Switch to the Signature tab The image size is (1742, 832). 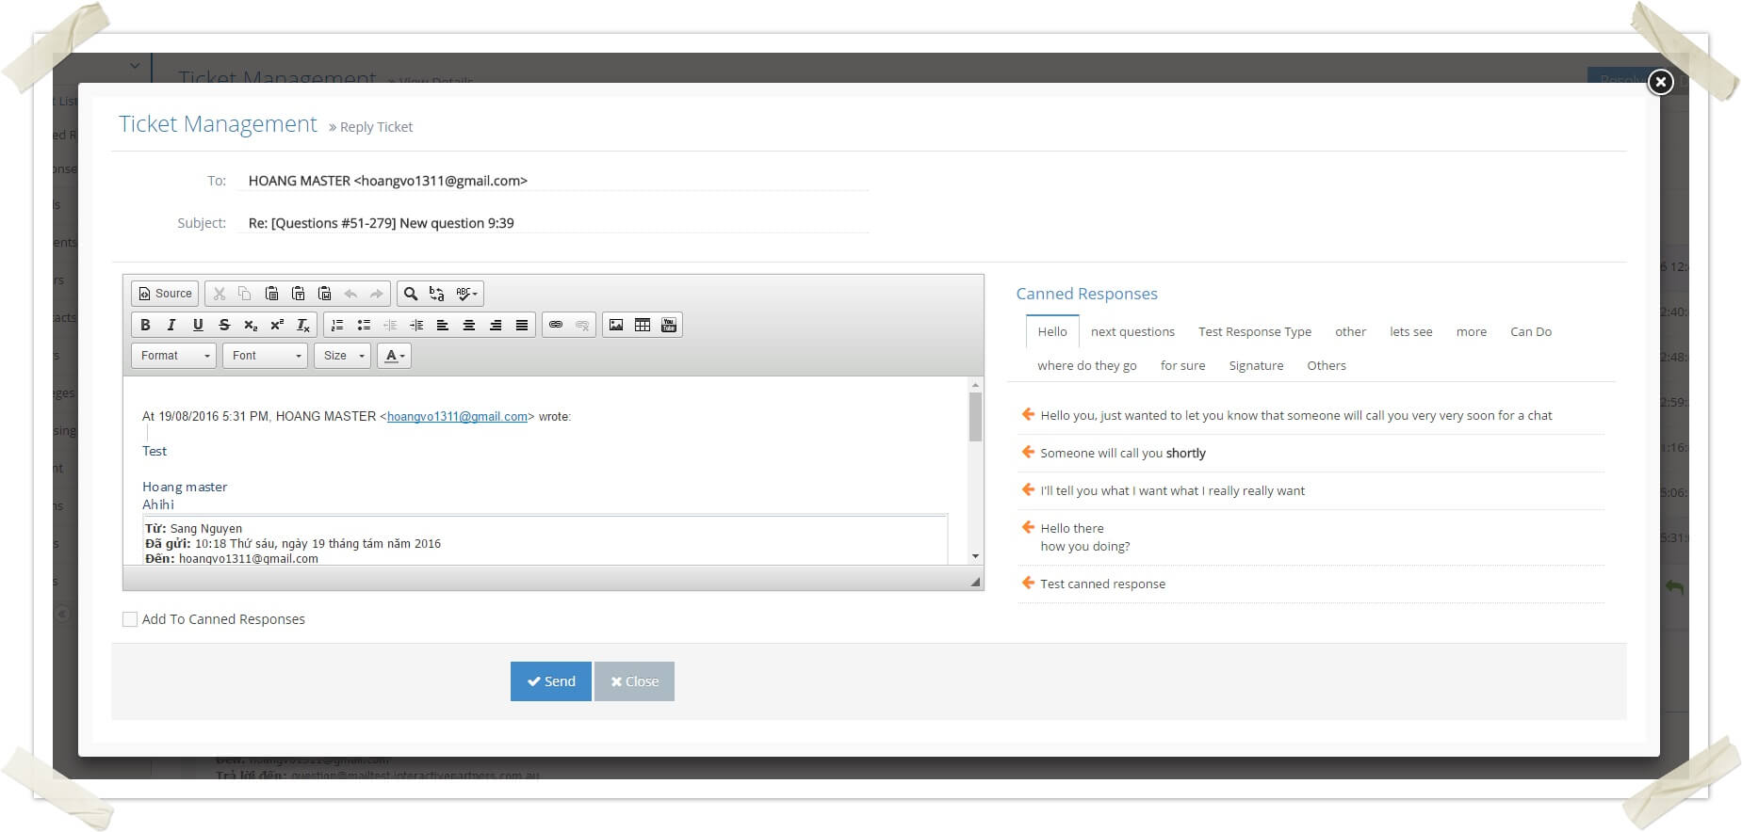[1256, 365]
